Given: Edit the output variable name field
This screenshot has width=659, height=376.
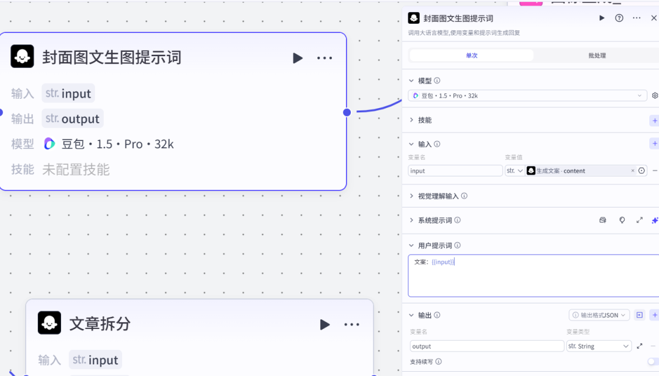Looking at the screenshot, I should pos(487,346).
